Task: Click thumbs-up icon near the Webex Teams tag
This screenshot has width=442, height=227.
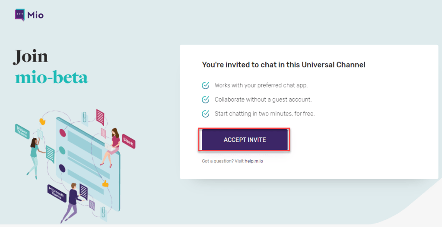Action: click(42, 121)
